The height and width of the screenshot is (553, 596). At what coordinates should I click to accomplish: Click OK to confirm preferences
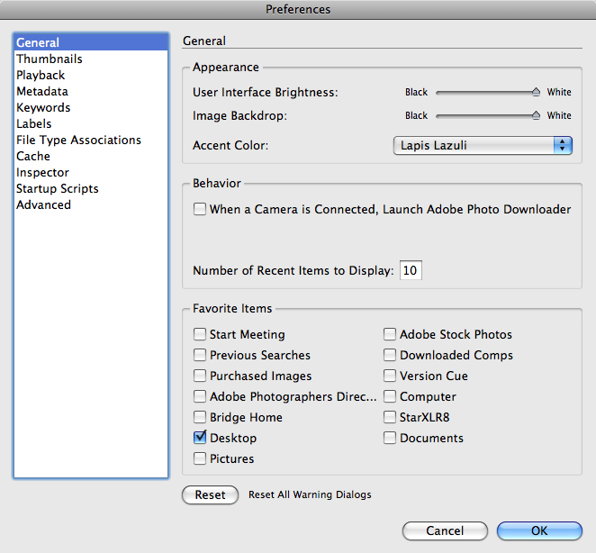click(539, 530)
